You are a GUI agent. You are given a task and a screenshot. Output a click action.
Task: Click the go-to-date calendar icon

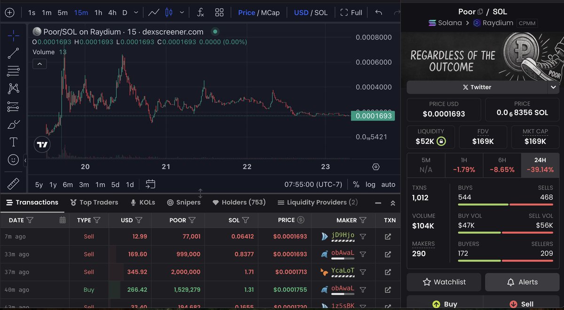pos(150,184)
